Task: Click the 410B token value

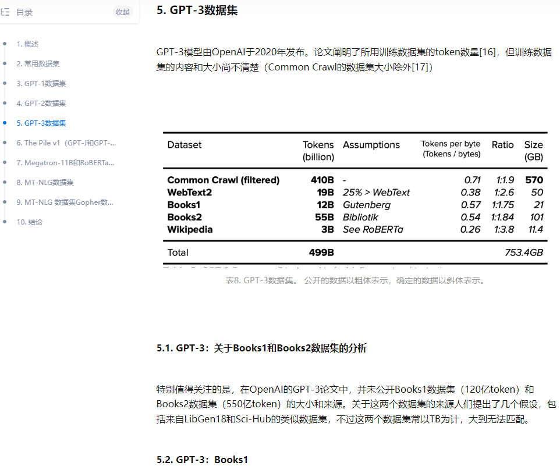Action: click(322, 180)
